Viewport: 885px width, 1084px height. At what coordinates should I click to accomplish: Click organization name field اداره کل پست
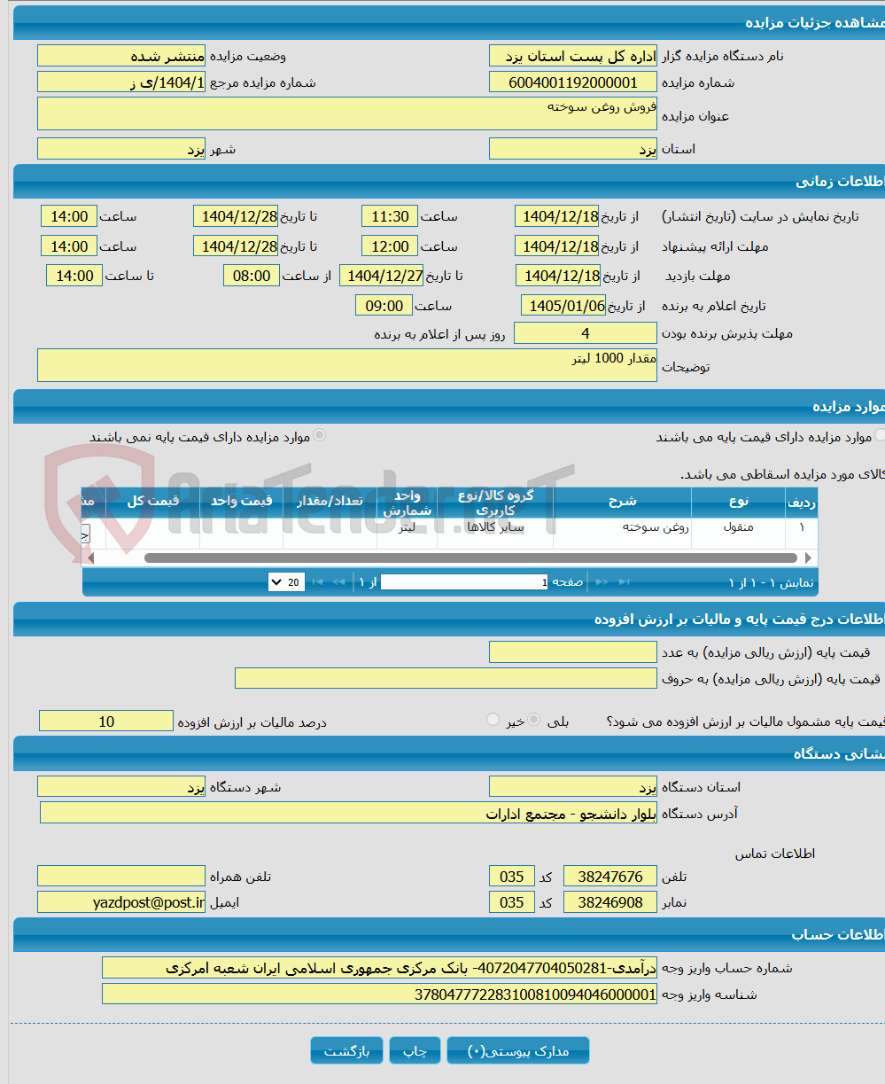tap(573, 56)
